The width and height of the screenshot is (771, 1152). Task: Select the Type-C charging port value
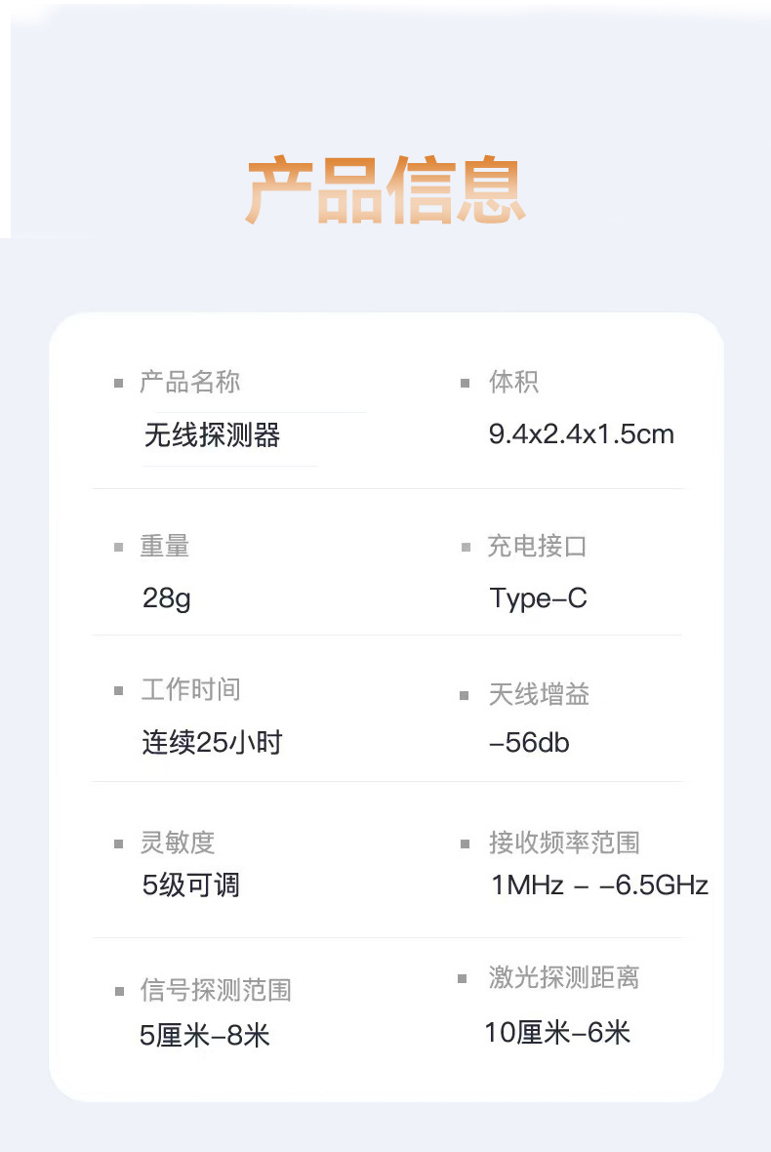(x=538, y=597)
